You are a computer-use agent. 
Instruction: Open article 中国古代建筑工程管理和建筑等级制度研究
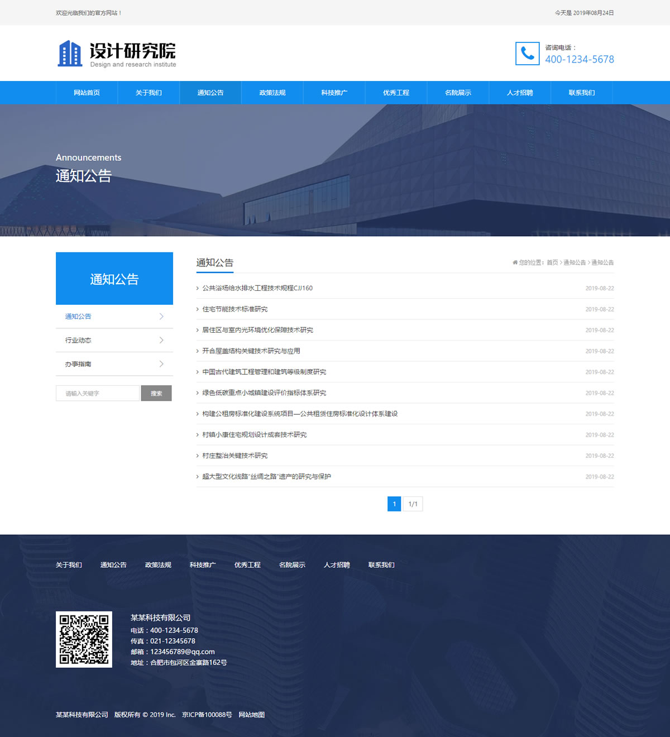point(264,372)
